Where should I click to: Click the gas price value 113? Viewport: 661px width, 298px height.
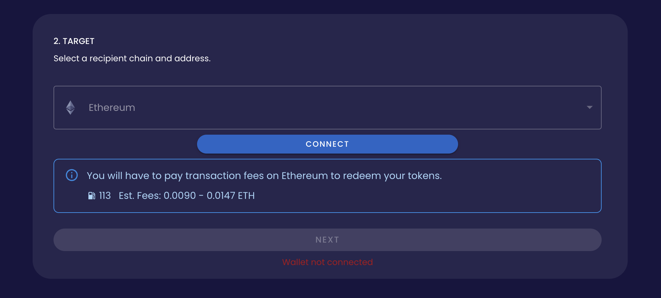(105, 196)
